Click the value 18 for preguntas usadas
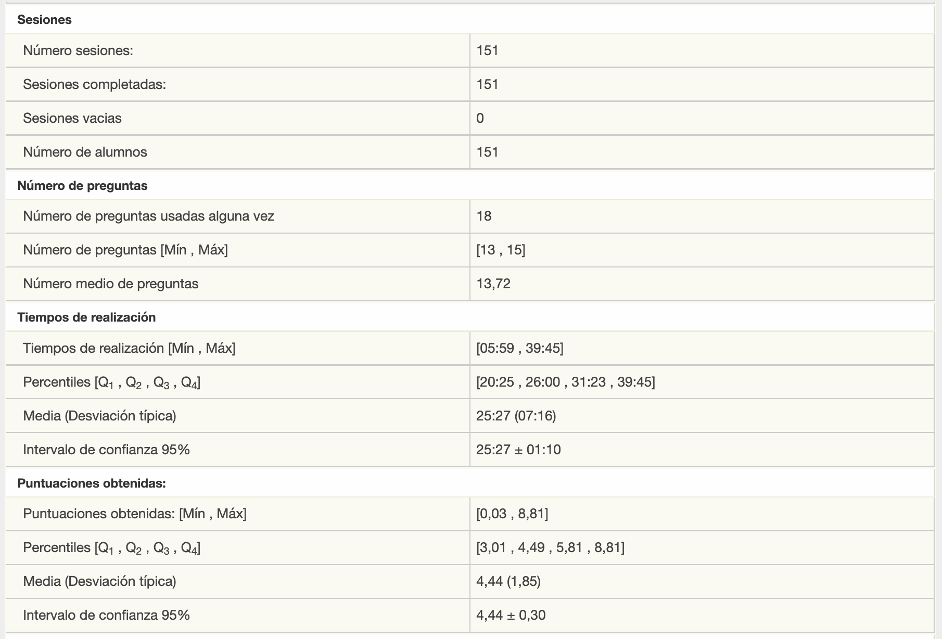The height and width of the screenshot is (639, 942). click(x=484, y=216)
